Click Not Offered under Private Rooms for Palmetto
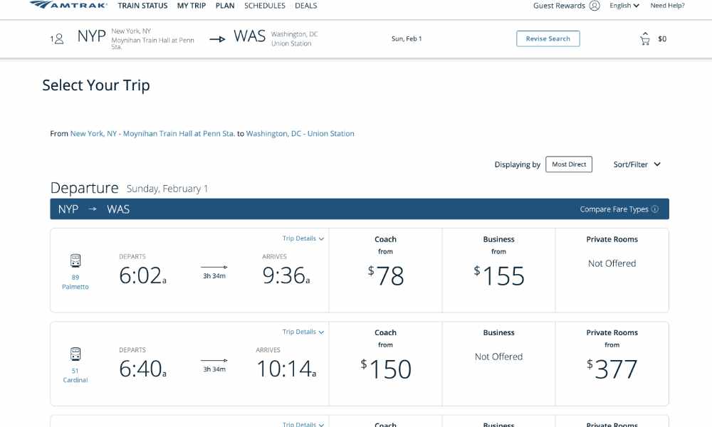Viewport: 712px width, 427px height. tap(612, 263)
